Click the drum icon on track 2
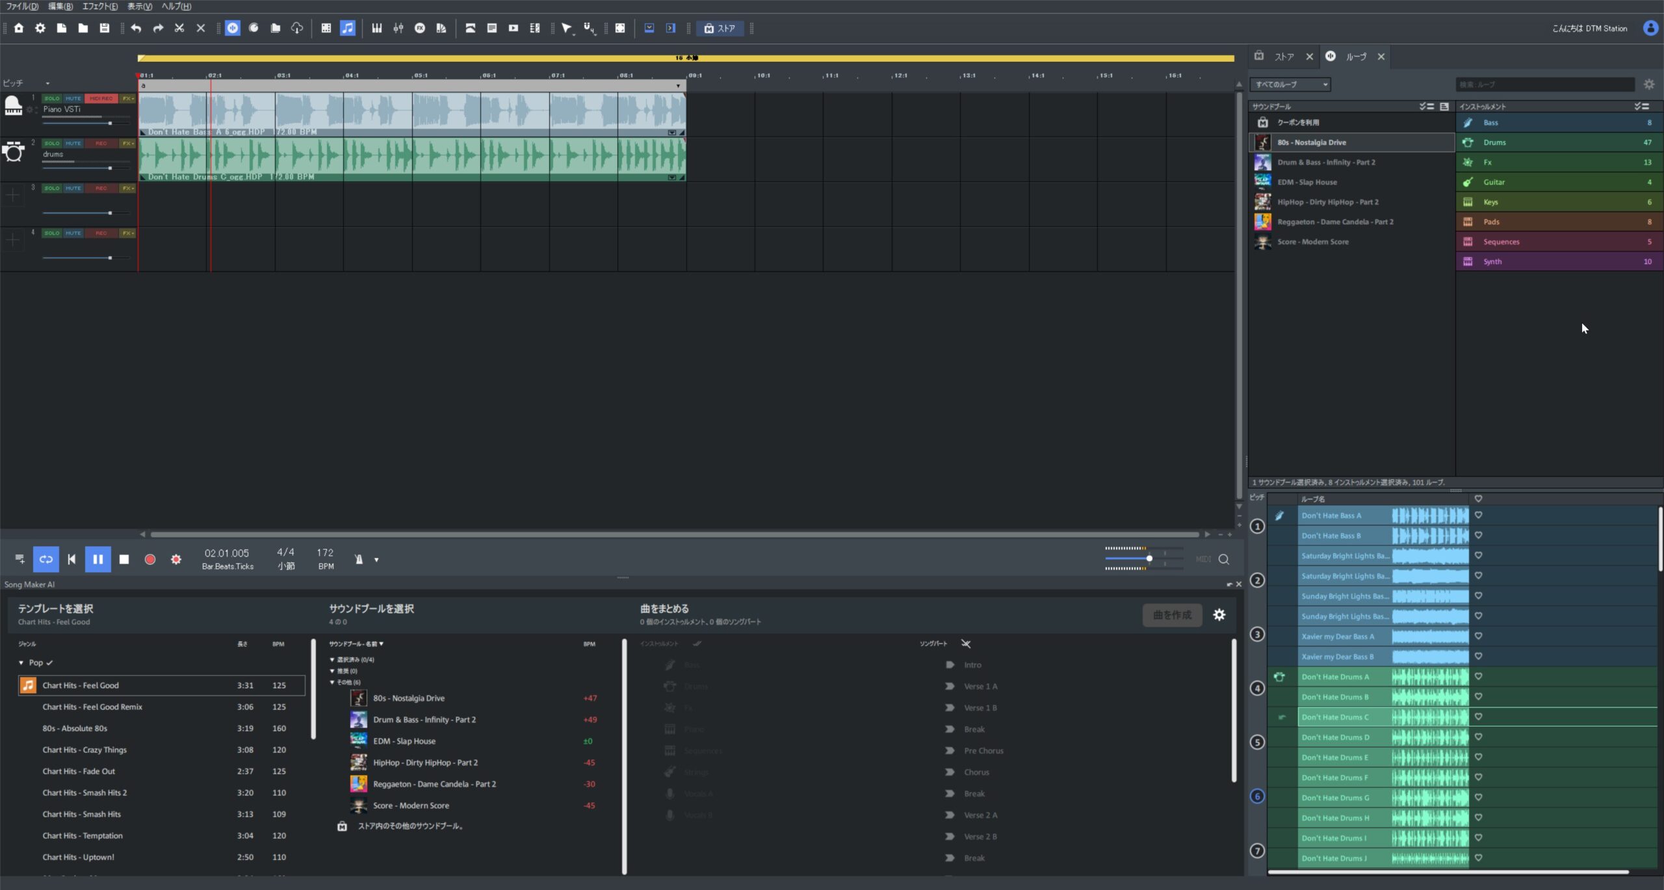 click(14, 151)
